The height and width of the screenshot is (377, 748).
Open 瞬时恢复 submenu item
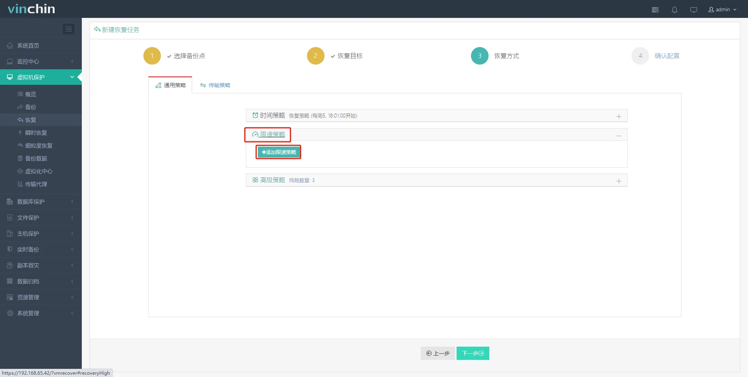point(41,133)
